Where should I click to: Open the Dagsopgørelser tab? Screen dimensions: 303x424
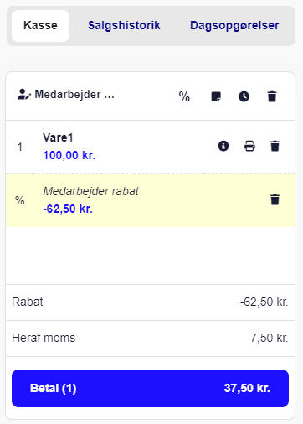(234, 25)
